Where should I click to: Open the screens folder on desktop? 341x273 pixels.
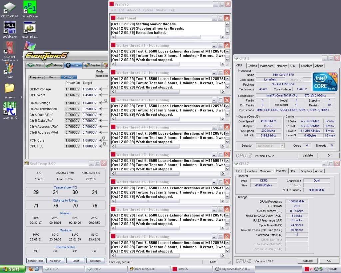pos(10,91)
